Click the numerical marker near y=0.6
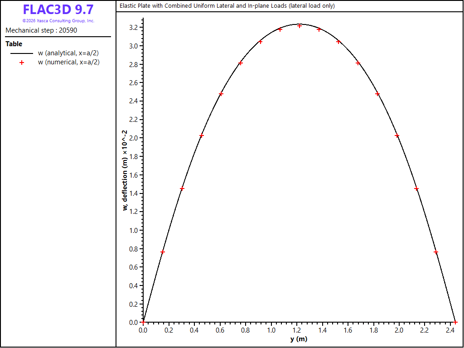The height and width of the screenshot is (348, 464). point(221,94)
